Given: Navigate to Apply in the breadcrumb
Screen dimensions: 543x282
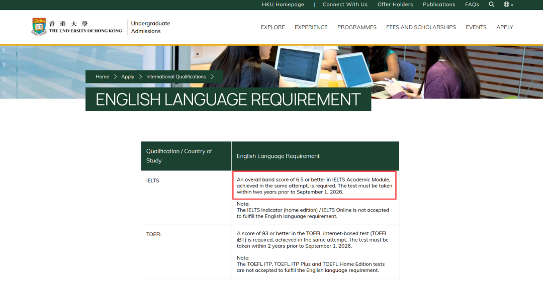Looking at the screenshot, I should click(128, 77).
